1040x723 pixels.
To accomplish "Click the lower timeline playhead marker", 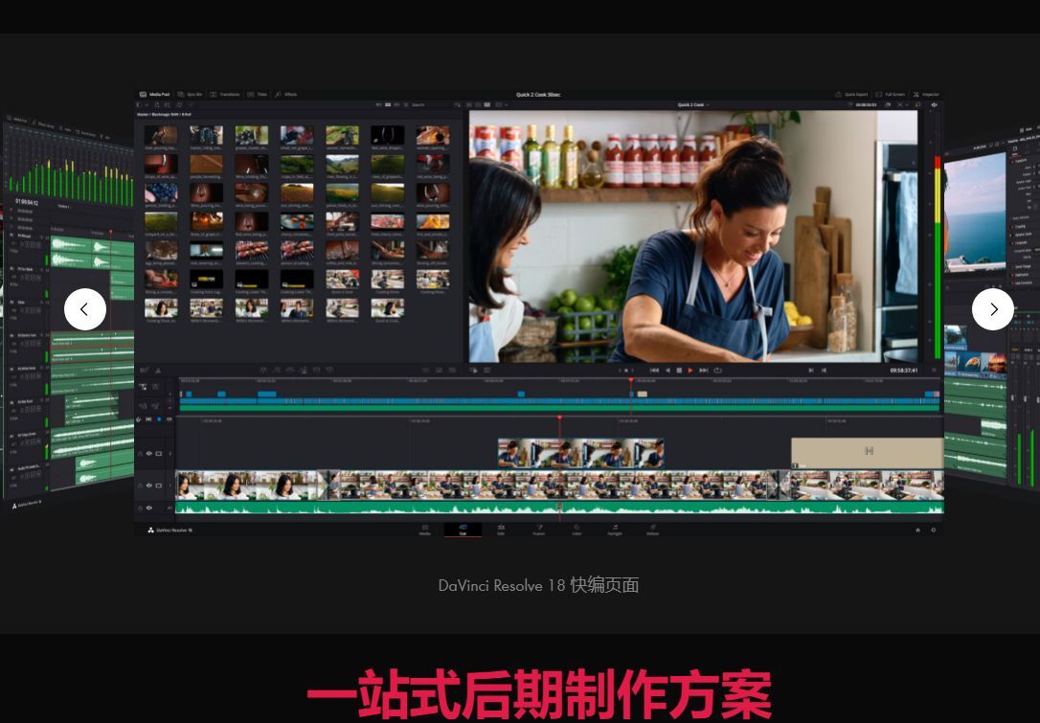I will pyautogui.click(x=560, y=418).
